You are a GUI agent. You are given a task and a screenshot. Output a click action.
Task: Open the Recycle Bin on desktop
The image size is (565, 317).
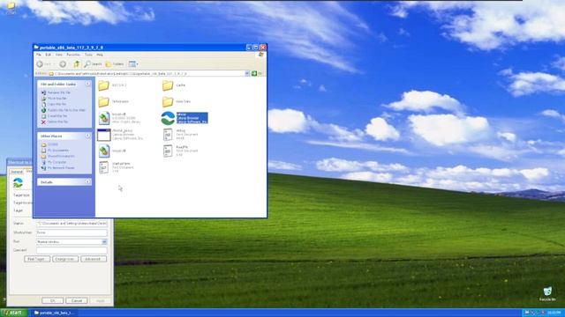click(547, 293)
